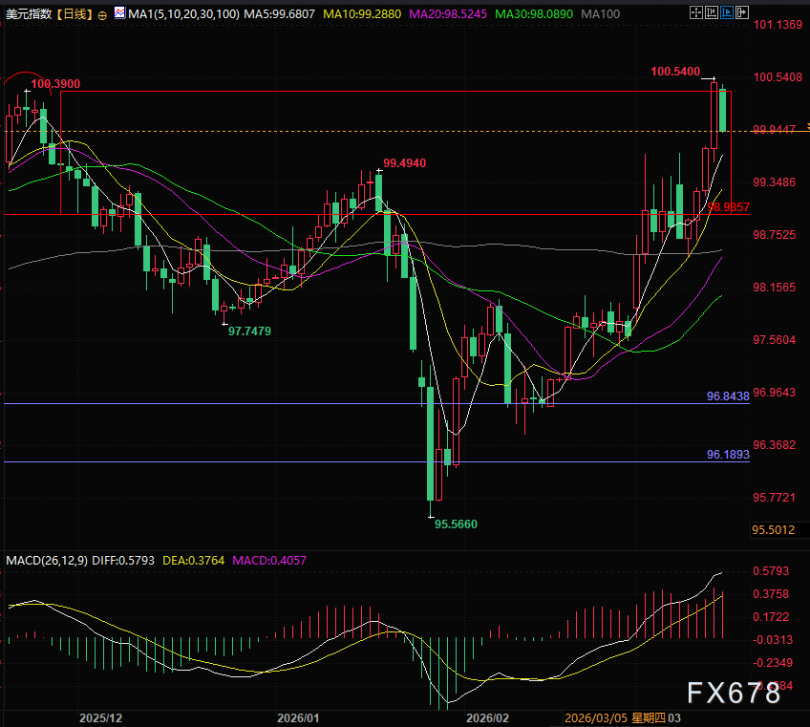Click the 98.7525 price axis value
810x727 pixels.
pos(775,235)
